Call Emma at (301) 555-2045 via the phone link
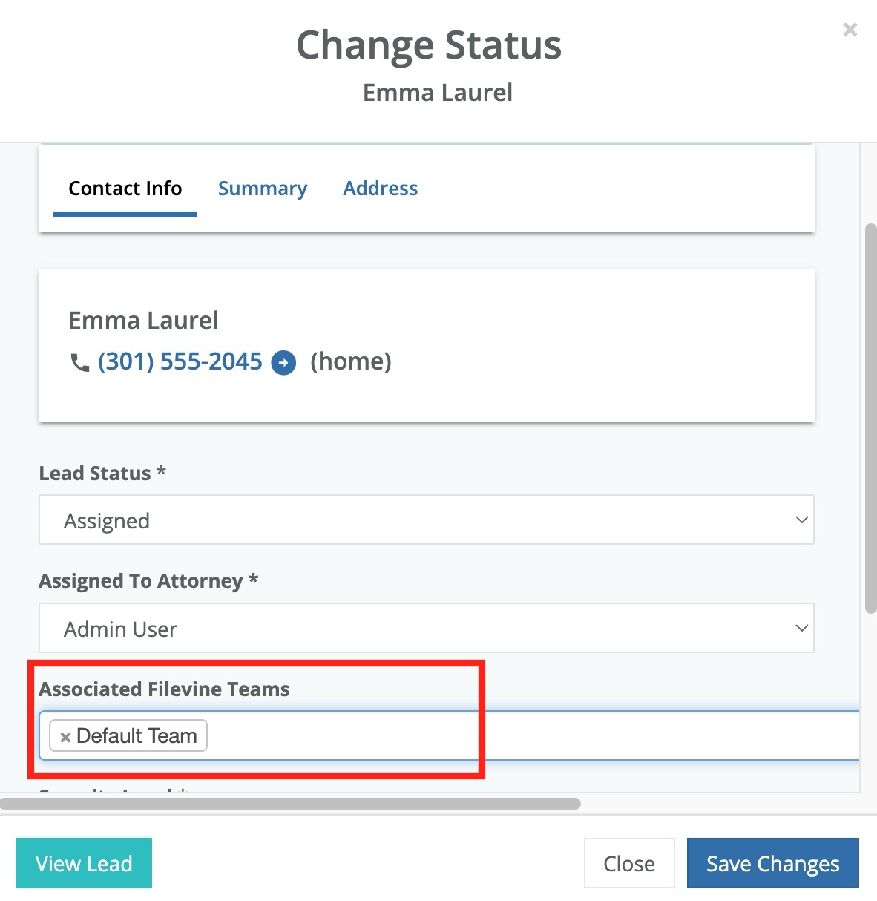The width and height of the screenshot is (877, 901). pyautogui.click(x=180, y=361)
